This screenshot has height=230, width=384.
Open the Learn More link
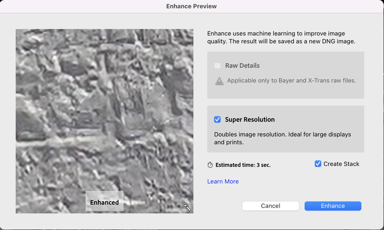pyautogui.click(x=223, y=181)
